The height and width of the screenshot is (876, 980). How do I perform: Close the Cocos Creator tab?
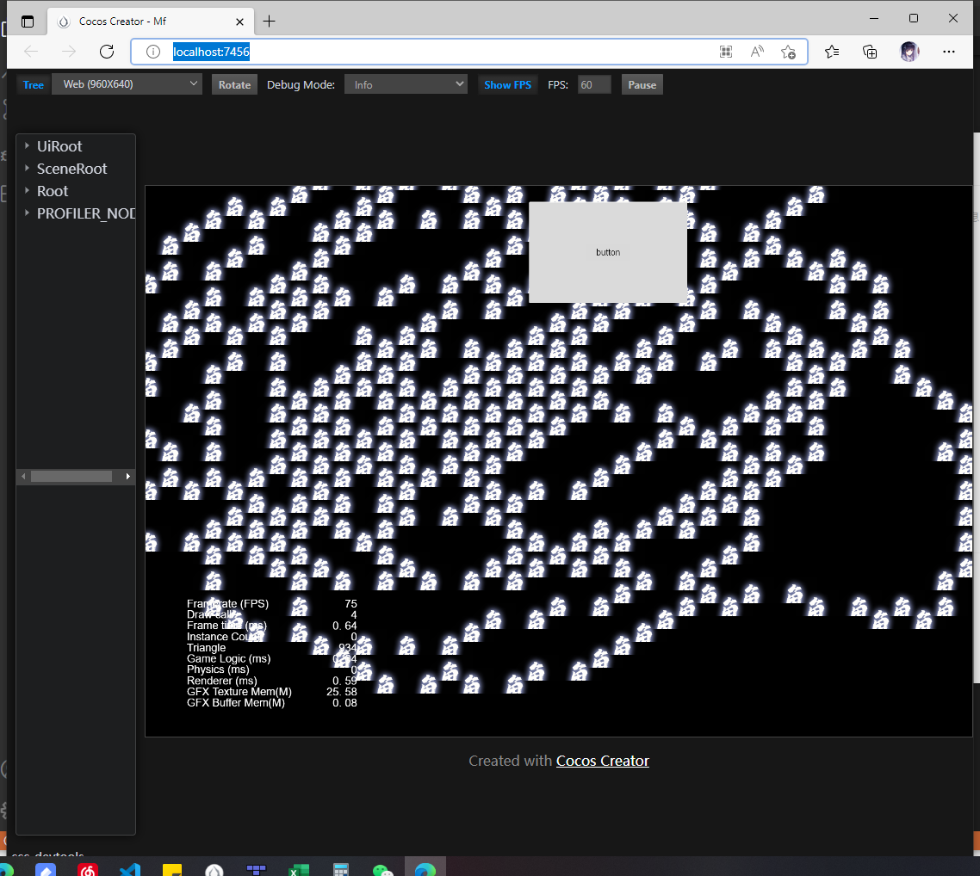[239, 22]
